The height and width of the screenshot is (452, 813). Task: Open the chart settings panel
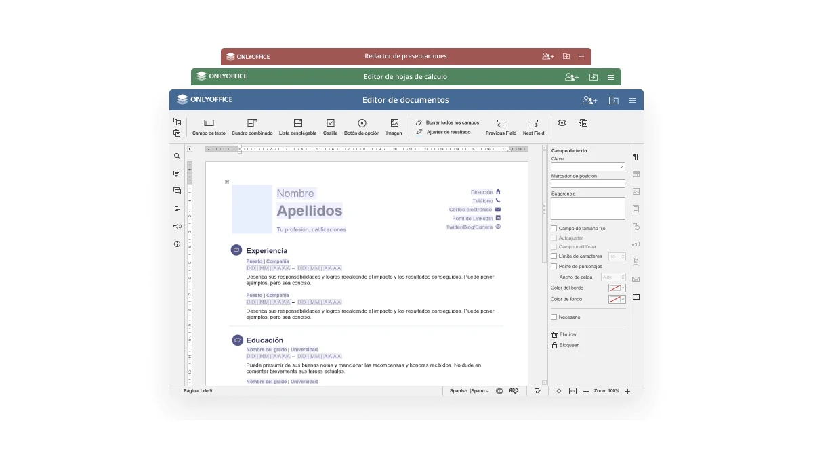pyautogui.click(x=635, y=244)
